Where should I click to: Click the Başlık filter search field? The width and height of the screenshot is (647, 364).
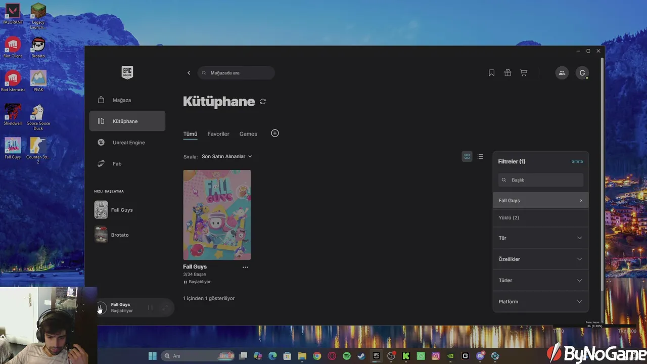pyautogui.click(x=541, y=180)
